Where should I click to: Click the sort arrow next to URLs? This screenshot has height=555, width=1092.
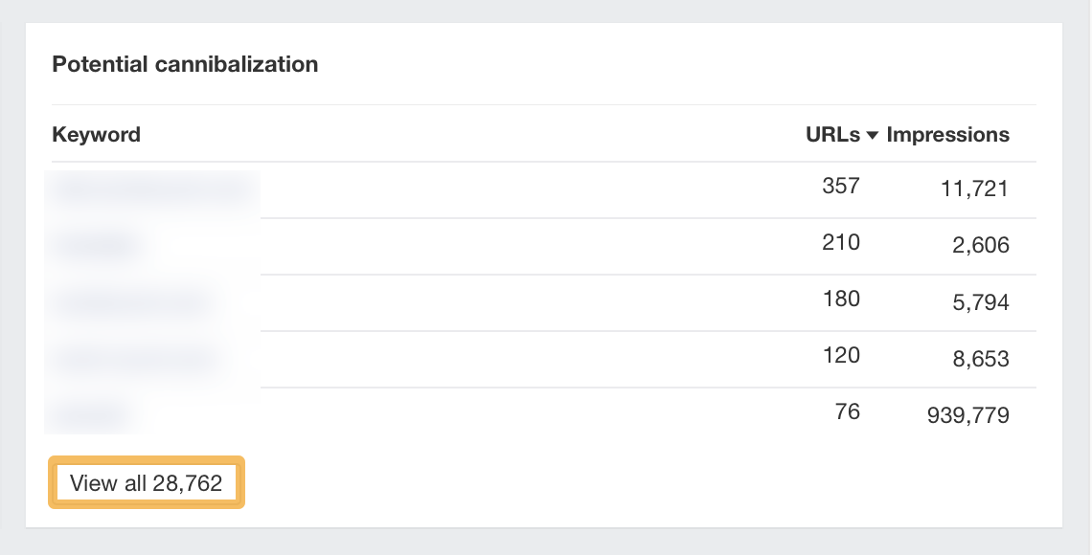(872, 135)
